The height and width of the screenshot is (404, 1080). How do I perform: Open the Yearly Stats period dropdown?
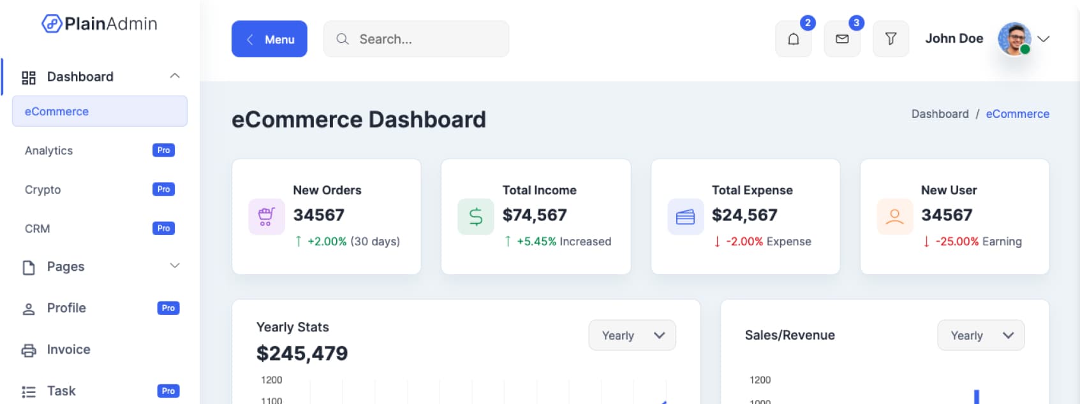click(632, 335)
